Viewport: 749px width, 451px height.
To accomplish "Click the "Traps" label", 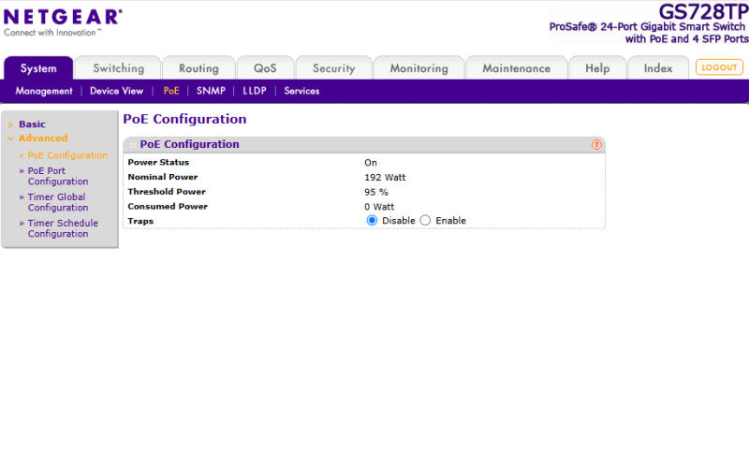I will coord(140,222).
